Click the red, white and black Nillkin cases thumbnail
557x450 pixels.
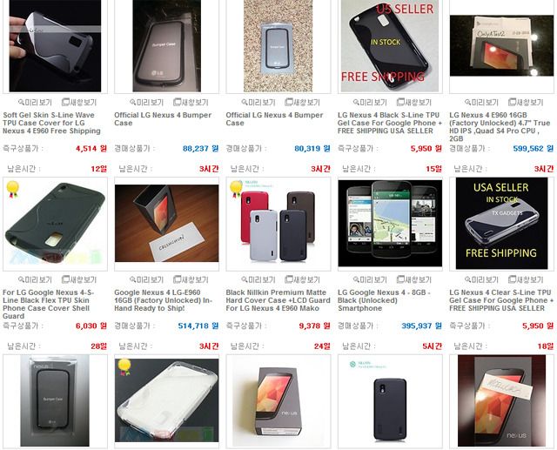pos(278,224)
